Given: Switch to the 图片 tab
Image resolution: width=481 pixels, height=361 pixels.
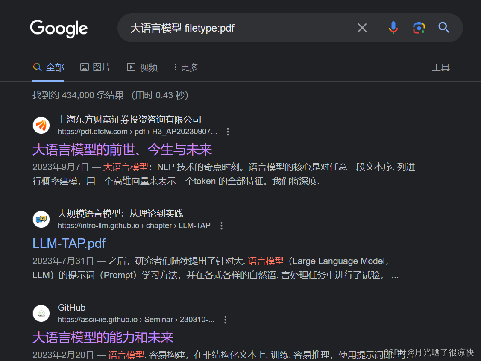Looking at the screenshot, I should (x=95, y=68).
